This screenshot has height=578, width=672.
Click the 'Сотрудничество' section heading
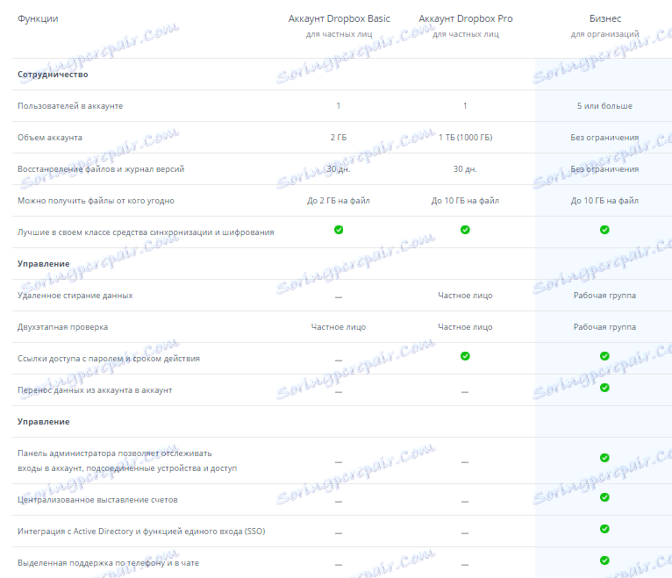pos(53,75)
